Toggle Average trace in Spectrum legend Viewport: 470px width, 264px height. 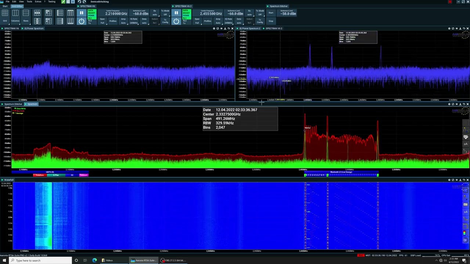pyautogui.click(x=18, y=113)
